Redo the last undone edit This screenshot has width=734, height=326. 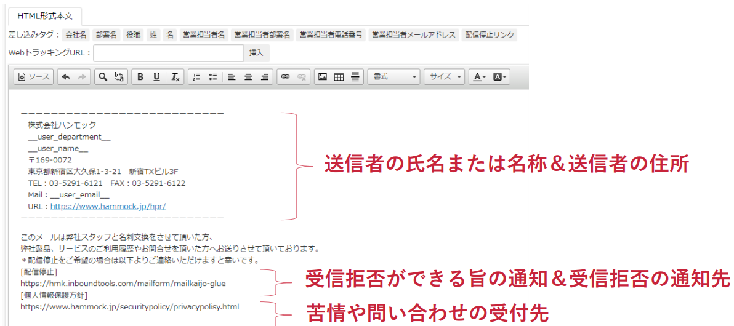(81, 77)
